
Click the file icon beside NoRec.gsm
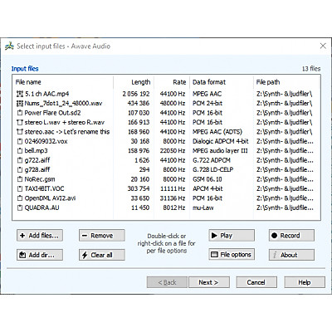[20, 179]
